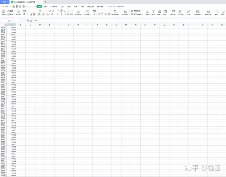This screenshot has width=226, height=177.
Task: Click the Undo arrow
Action: (27, 7)
